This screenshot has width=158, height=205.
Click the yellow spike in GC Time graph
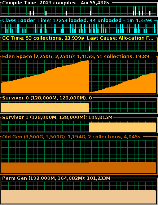pyautogui.click(x=89, y=46)
